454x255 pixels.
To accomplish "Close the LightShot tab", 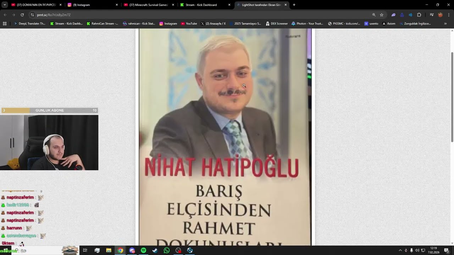I will pos(286,5).
